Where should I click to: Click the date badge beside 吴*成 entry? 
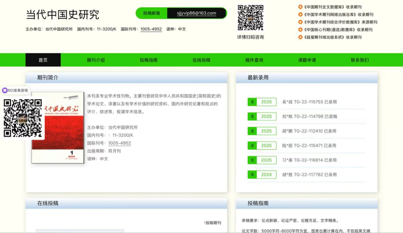click(x=262, y=102)
